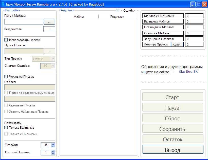Close the Rambler checker window
The image size is (208, 160).
point(204,4)
